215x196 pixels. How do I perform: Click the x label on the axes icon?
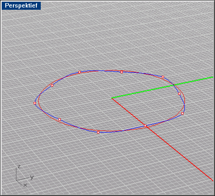coord(25,185)
